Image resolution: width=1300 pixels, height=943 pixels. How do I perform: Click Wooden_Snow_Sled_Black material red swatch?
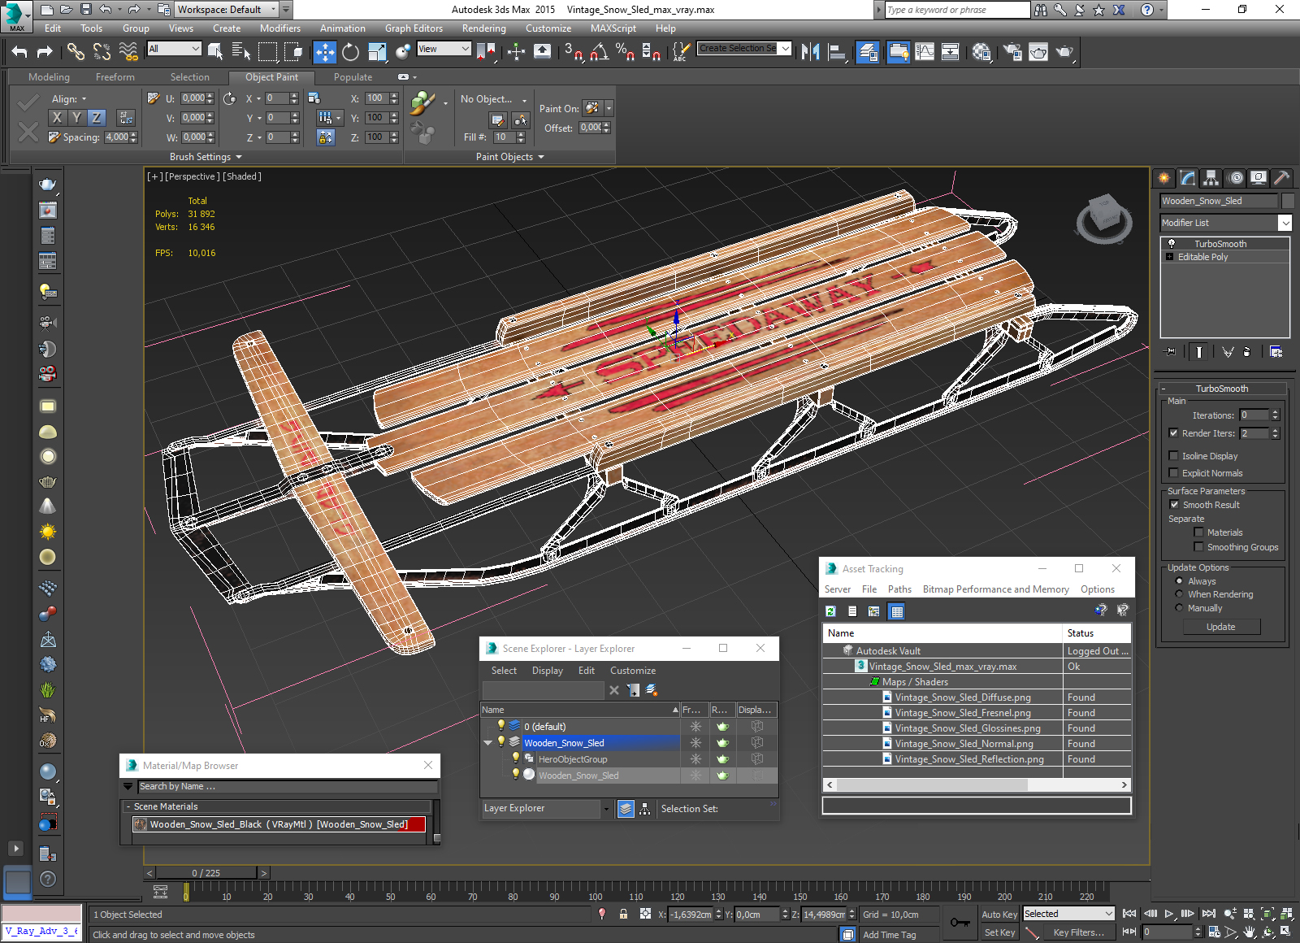coord(417,824)
